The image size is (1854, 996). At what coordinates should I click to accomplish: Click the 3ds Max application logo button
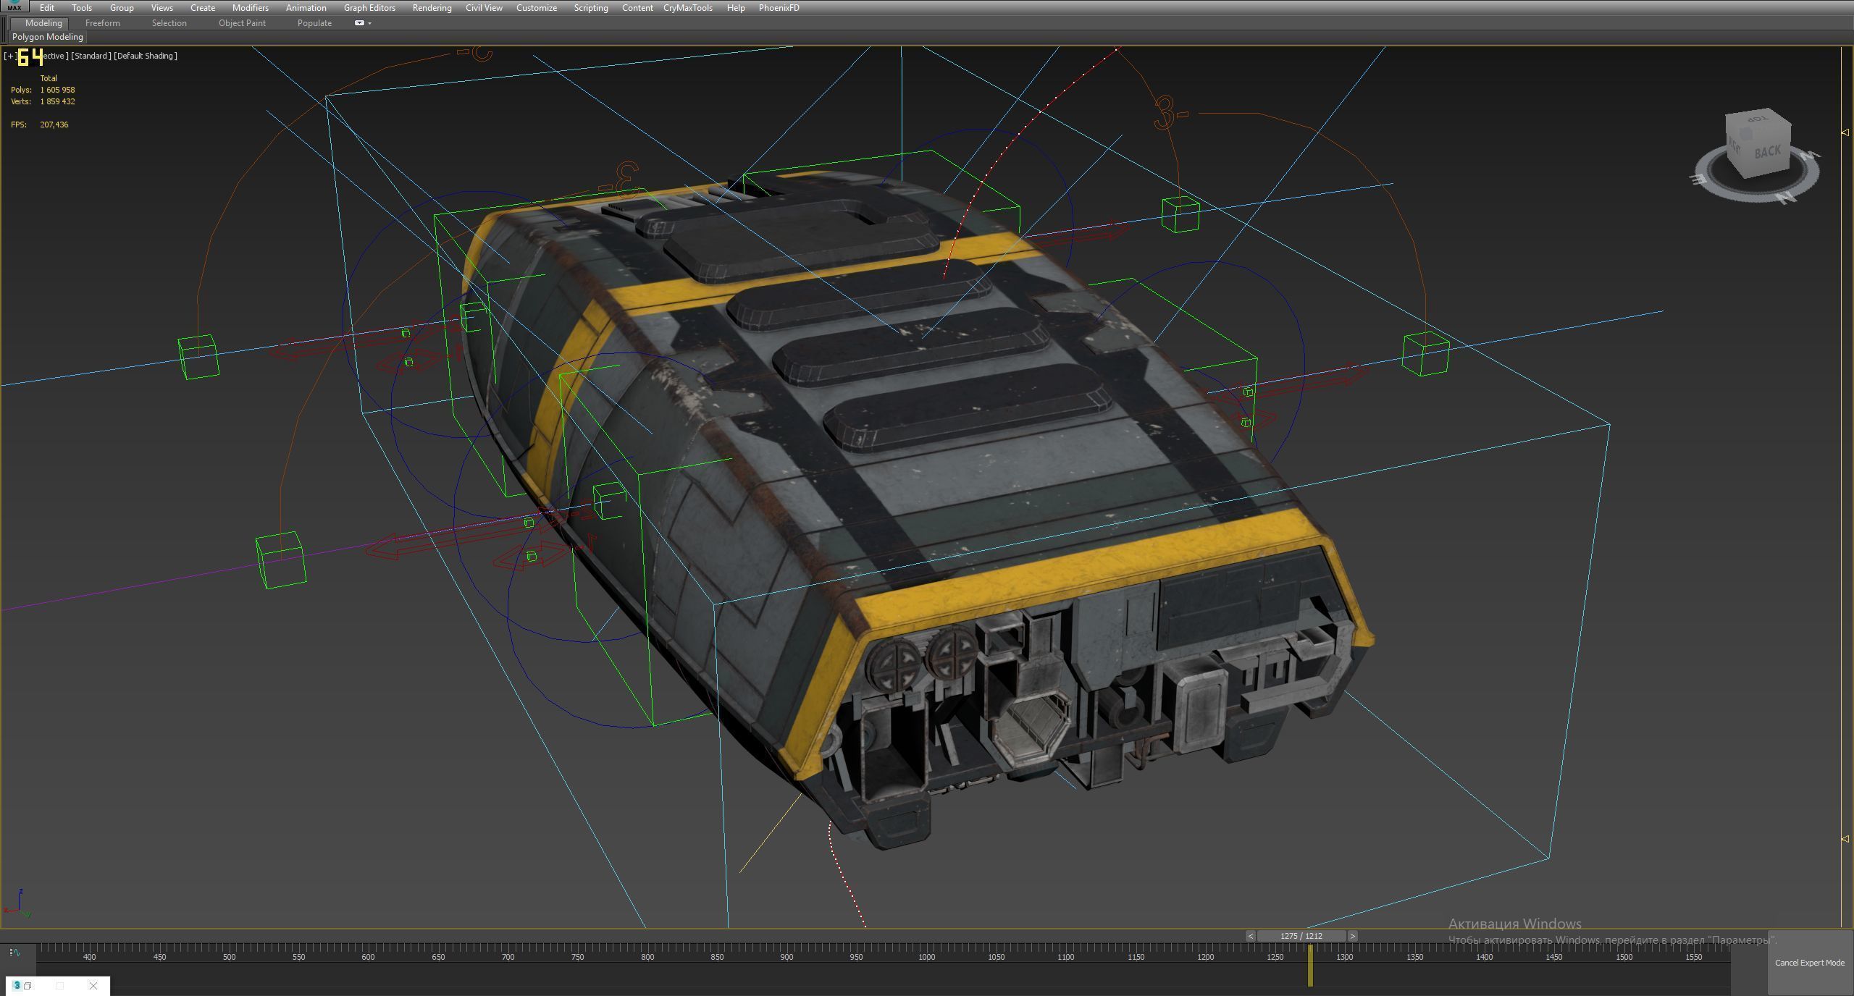point(14,7)
